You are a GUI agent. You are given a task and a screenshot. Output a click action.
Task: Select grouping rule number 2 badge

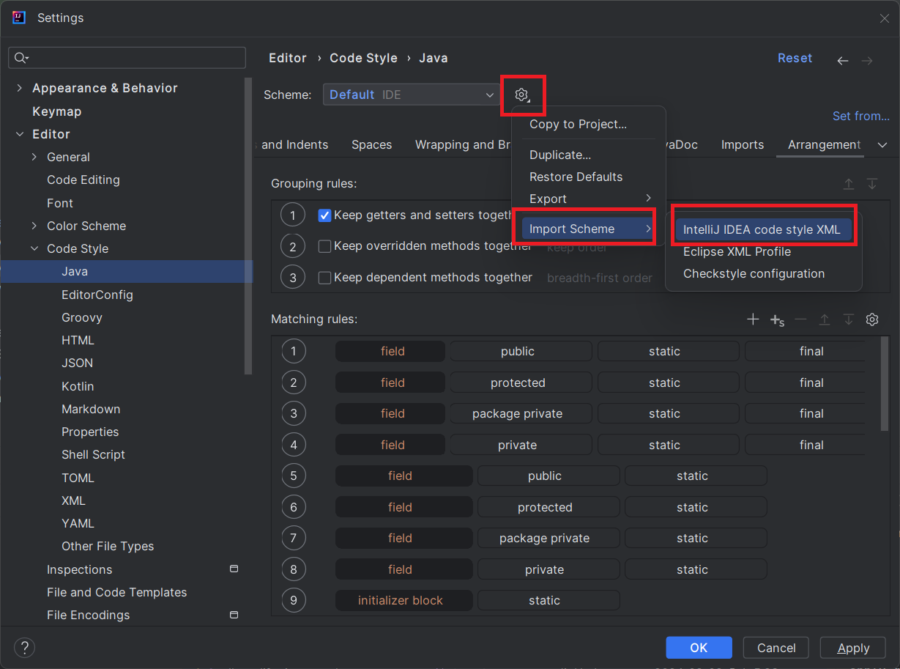(x=293, y=246)
